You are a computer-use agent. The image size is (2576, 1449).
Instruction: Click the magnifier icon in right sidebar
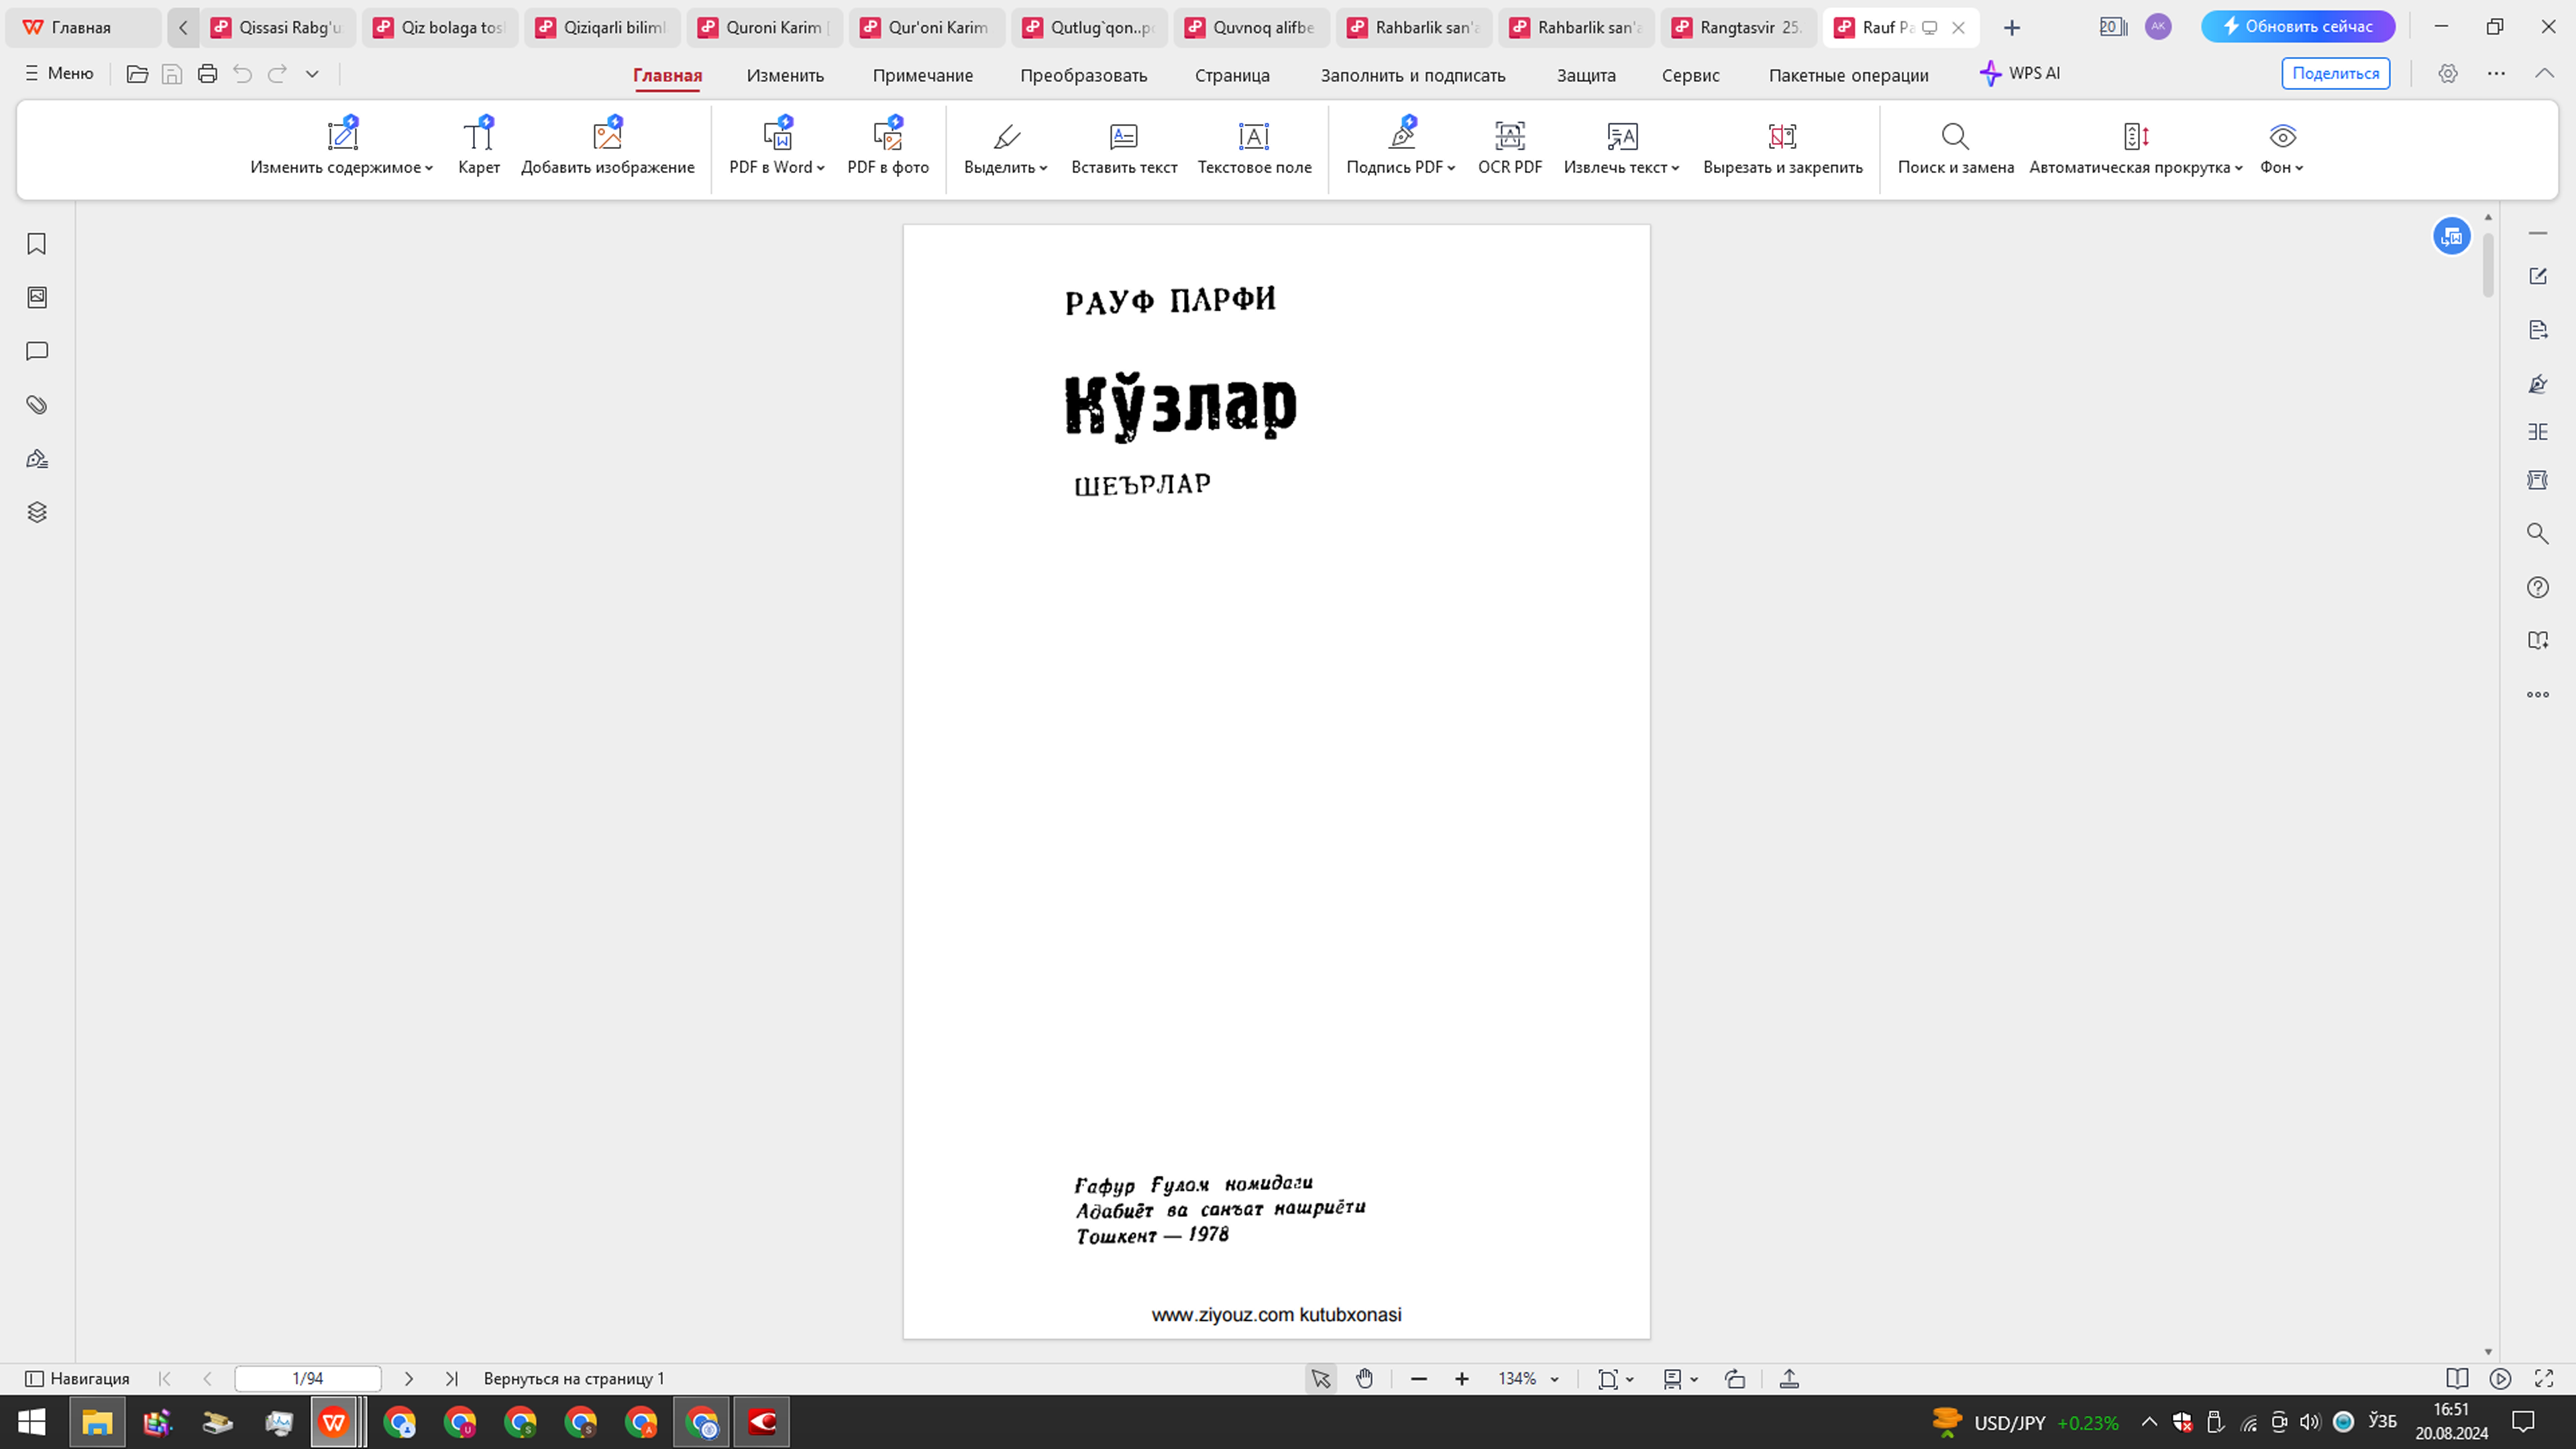[x=2538, y=533]
